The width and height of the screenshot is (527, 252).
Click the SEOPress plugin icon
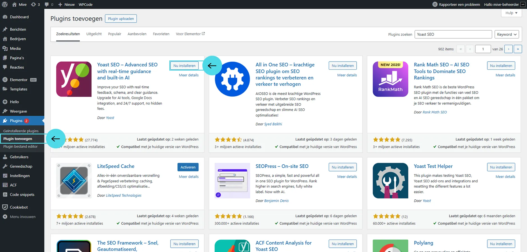coord(232,181)
